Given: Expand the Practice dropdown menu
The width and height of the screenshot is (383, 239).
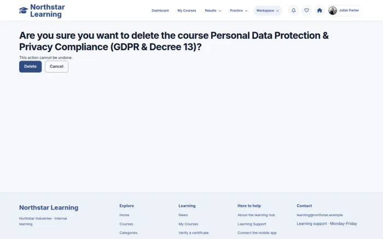Looking at the screenshot, I should tap(239, 10).
